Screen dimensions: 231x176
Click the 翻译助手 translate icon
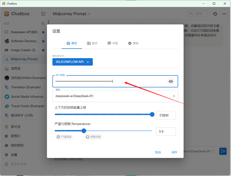[x=7, y=116]
